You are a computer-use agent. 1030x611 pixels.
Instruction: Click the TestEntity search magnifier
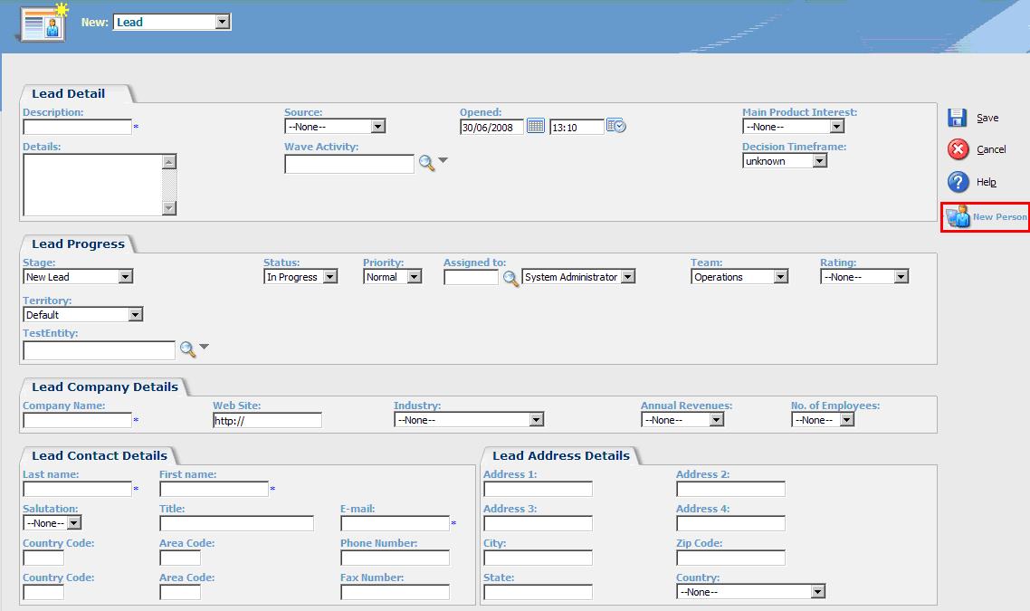[187, 348]
